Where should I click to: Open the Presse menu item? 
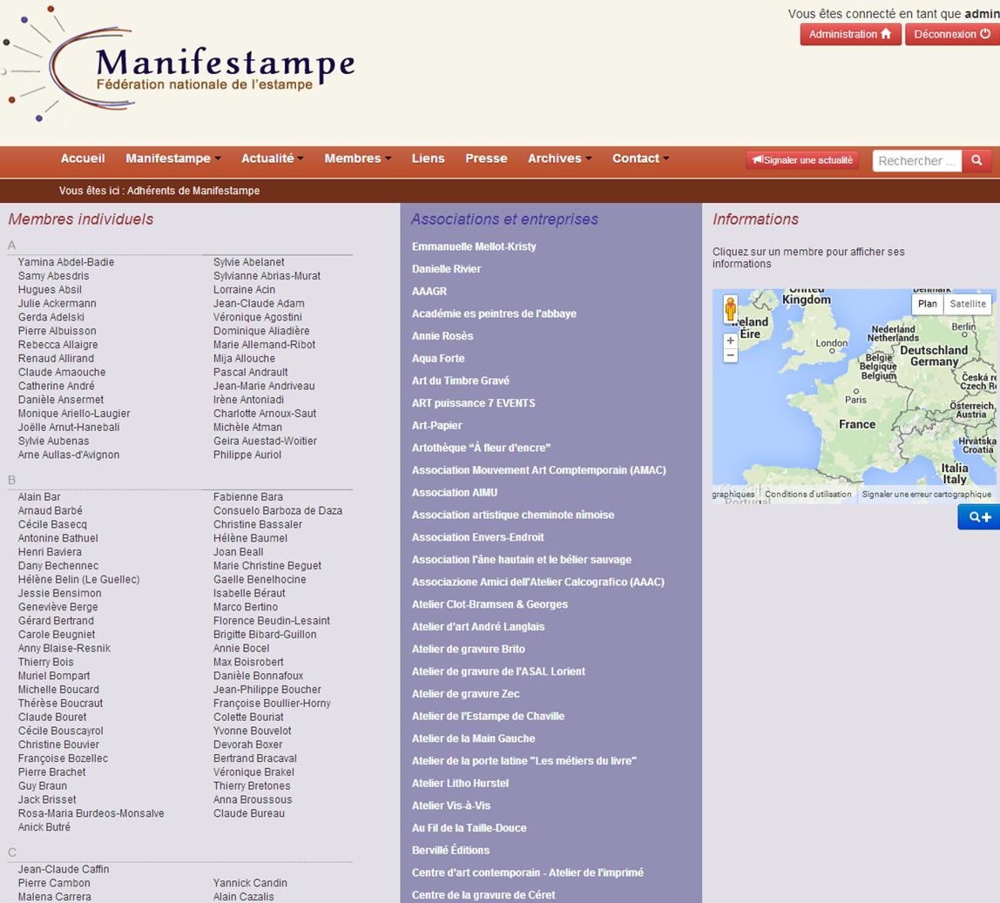tap(486, 158)
